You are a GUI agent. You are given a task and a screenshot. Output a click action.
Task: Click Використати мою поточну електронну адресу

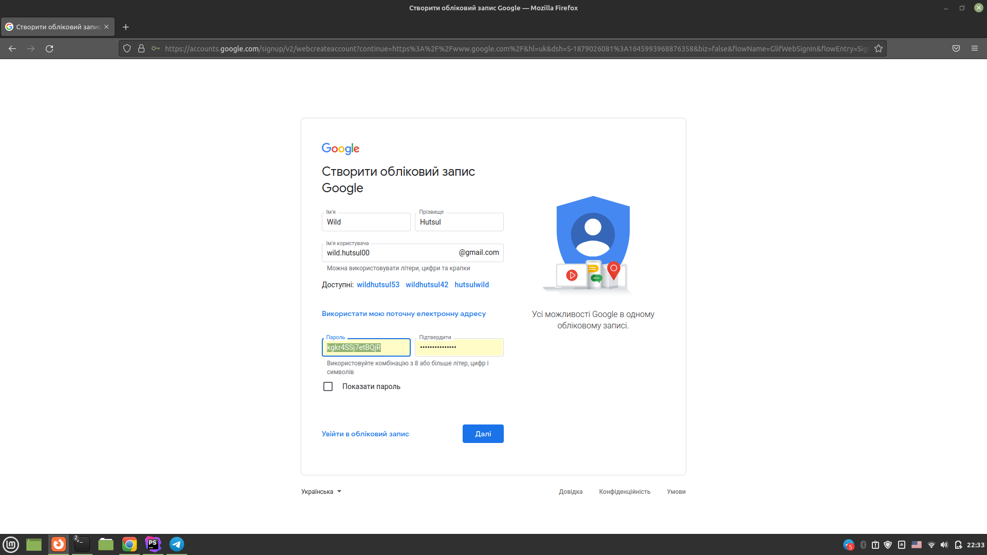tap(404, 313)
